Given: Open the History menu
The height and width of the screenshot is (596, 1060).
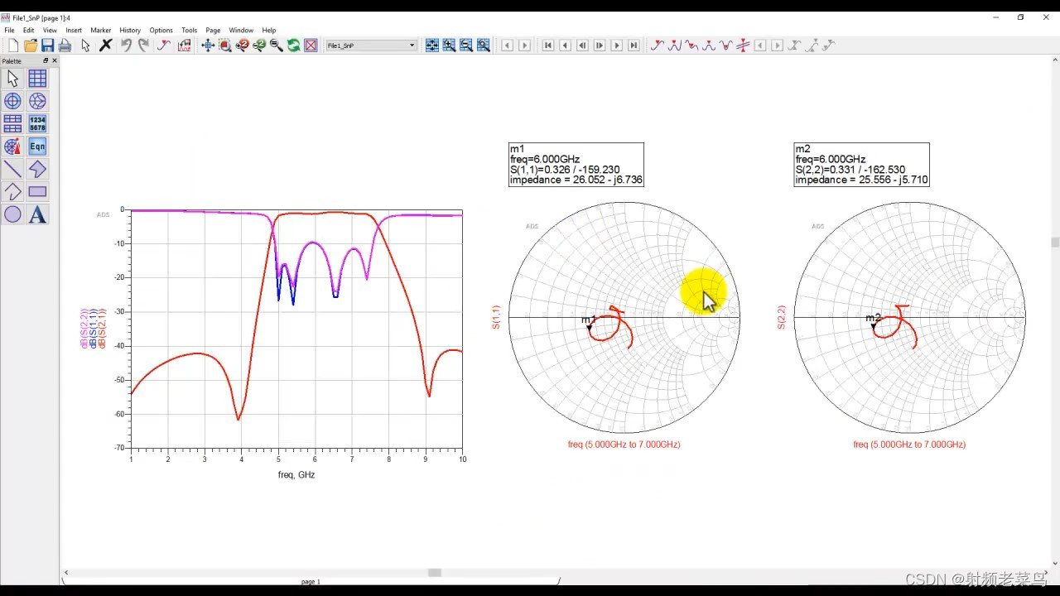Looking at the screenshot, I should 130,30.
